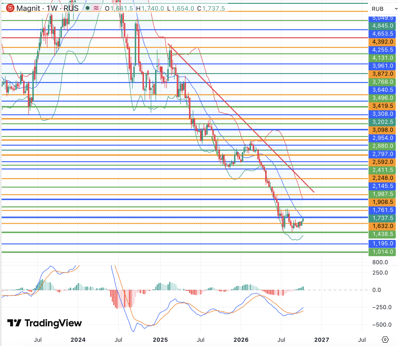Click the red Magnit logo icon
The width and height of the screenshot is (398, 346).
click(10, 8)
